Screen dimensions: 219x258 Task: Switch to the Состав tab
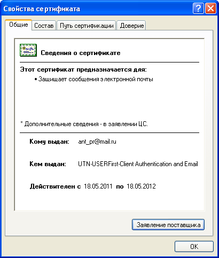tap(44, 26)
